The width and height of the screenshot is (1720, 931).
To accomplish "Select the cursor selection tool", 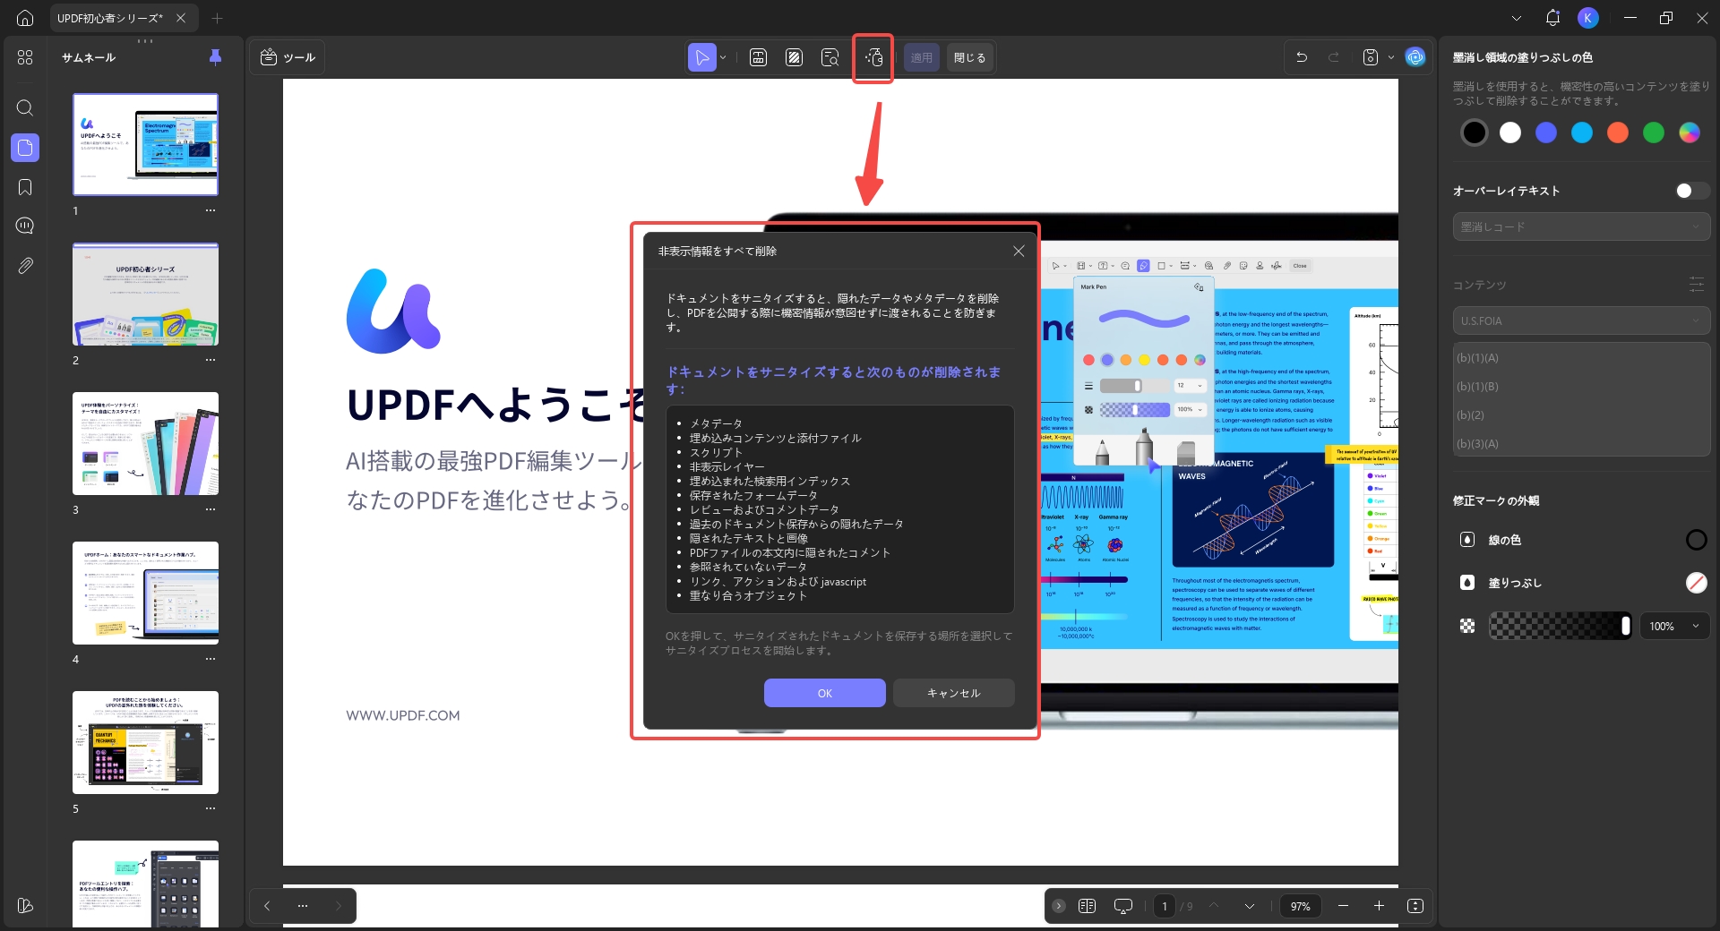I will (702, 57).
